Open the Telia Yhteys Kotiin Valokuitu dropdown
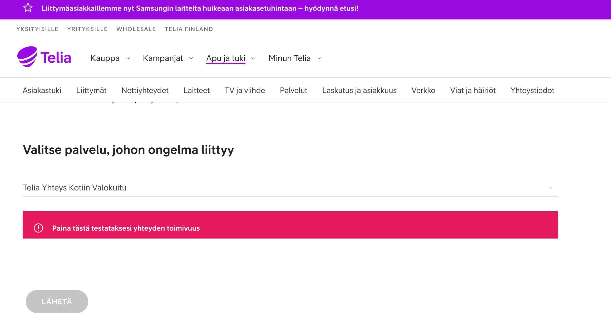The width and height of the screenshot is (611, 321). pos(290,188)
